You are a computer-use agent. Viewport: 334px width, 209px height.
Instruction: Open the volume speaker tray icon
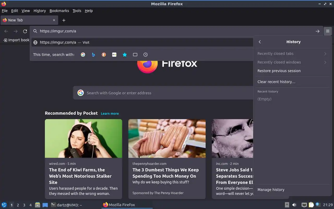click(294, 205)
